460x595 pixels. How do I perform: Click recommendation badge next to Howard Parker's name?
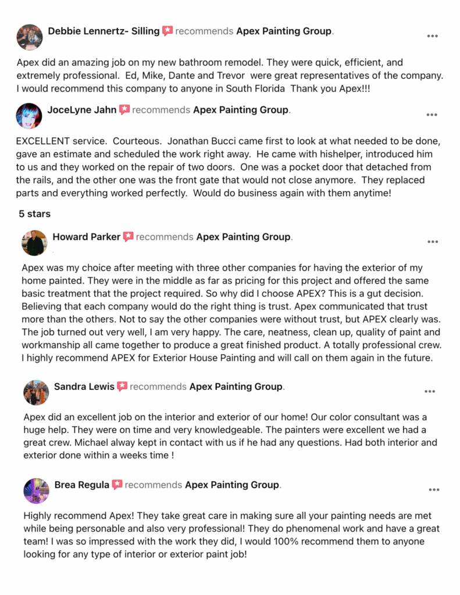[x=128, y=237]
